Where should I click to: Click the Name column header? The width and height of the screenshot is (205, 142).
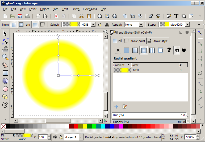click(x=154, y=65)
